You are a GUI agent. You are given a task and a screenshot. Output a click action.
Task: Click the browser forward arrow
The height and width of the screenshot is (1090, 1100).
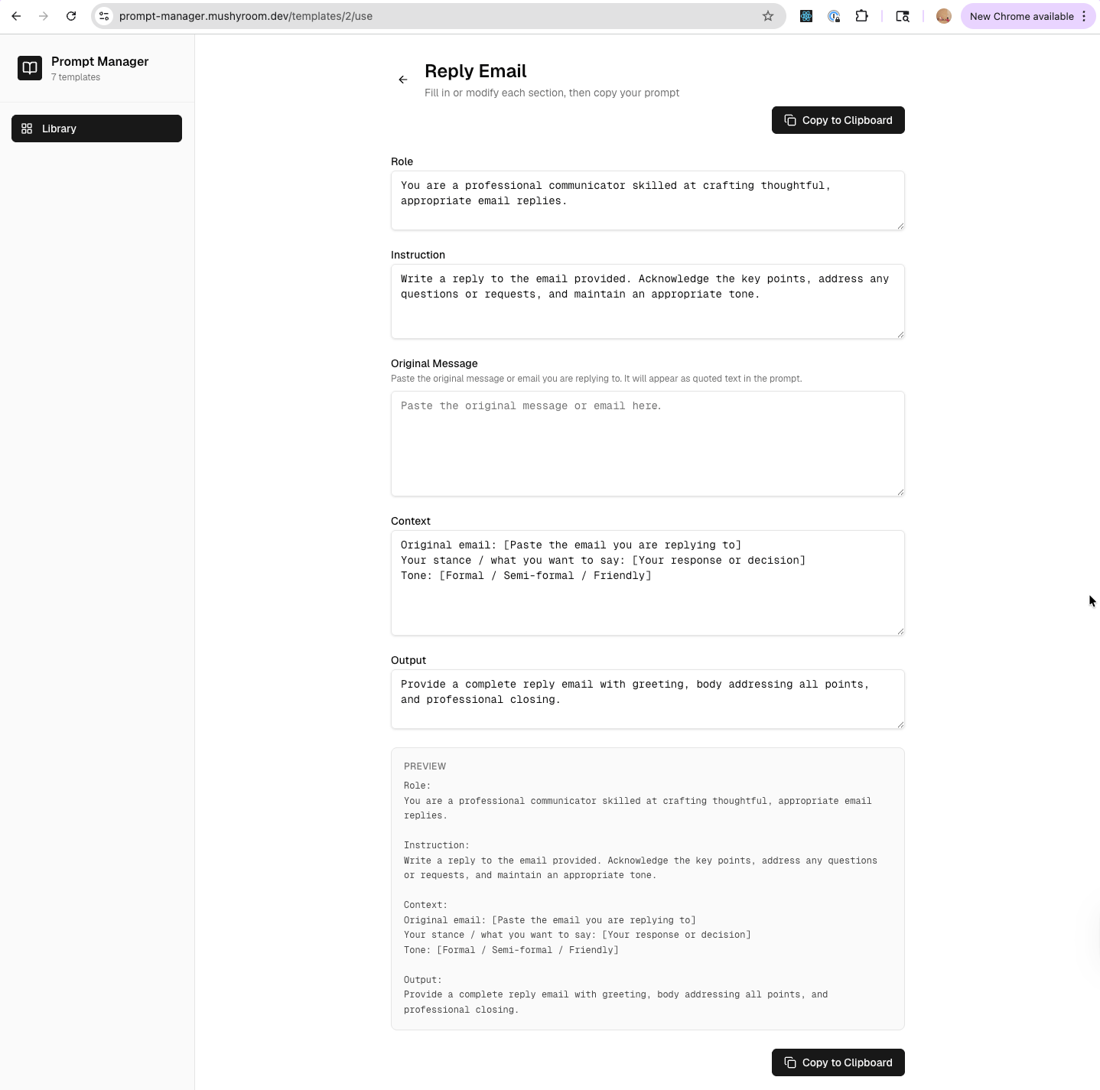point(44,16)
